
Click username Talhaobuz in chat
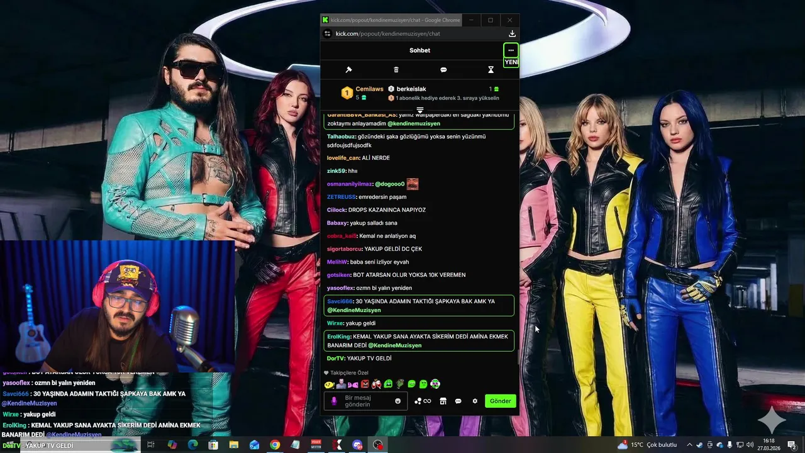click(x=341, y=137)
